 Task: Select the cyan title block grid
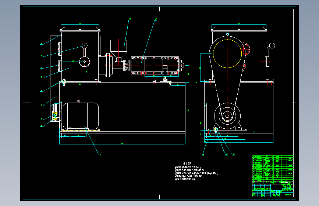coord(273,190)
